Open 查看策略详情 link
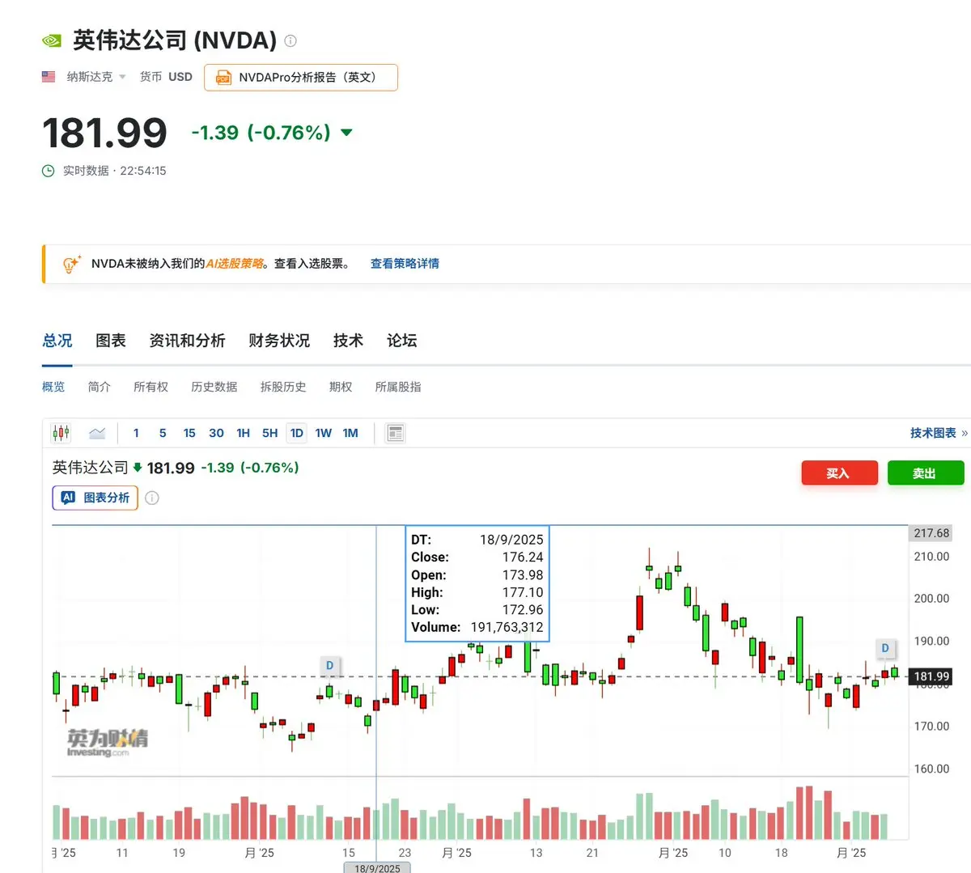This screenshot has width=971, height=873. pos(405,264)
